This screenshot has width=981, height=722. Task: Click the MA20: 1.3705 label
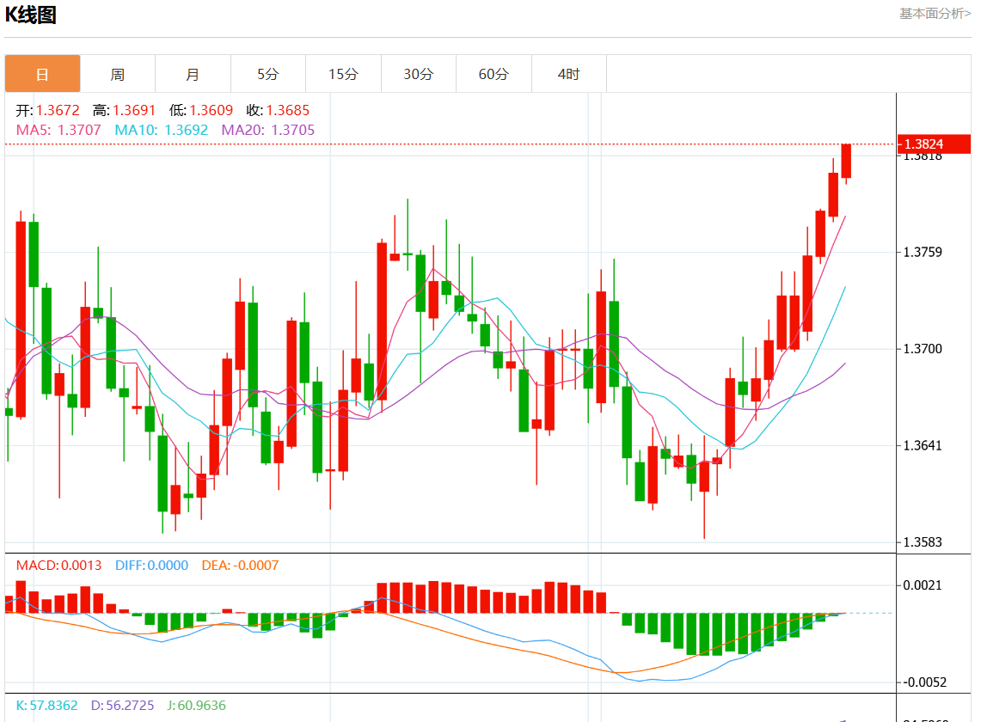pyautogui.click(x=268, y=130)
